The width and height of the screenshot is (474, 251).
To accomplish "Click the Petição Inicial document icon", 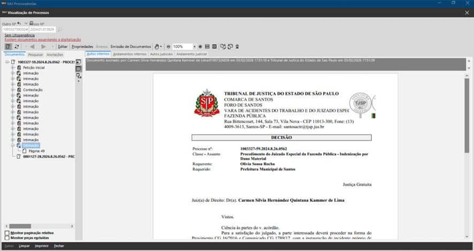I will [19, 68].
